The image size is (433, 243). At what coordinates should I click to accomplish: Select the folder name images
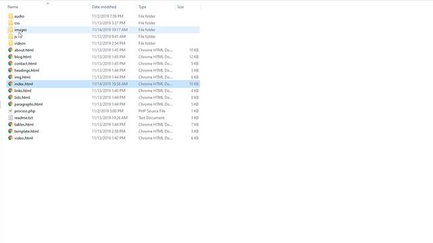(21, 30)
